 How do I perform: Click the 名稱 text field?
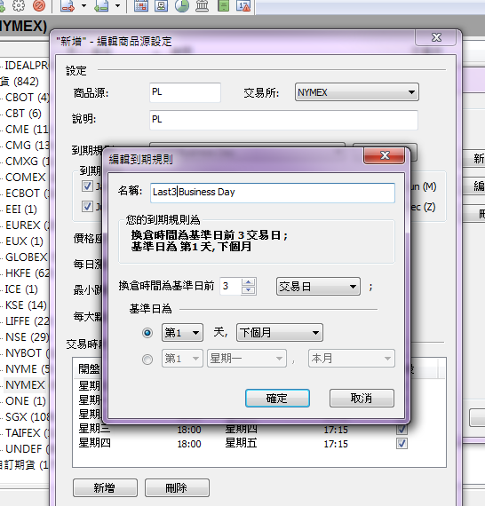pyautogui.click(x=272, y=193)
